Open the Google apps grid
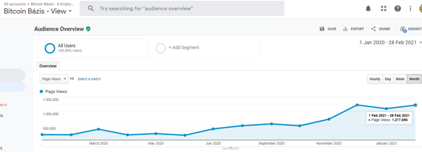The height and width of the screenshot is (152, 422). [384, 9]
